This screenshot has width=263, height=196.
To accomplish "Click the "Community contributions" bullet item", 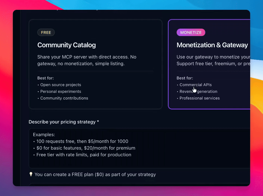I will [64, 98].
